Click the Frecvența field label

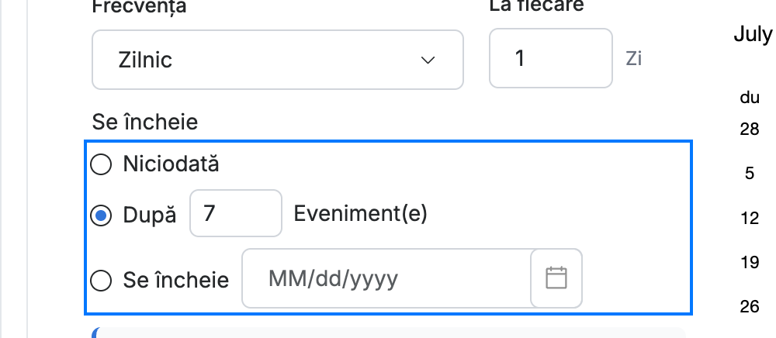coord(139,7)
